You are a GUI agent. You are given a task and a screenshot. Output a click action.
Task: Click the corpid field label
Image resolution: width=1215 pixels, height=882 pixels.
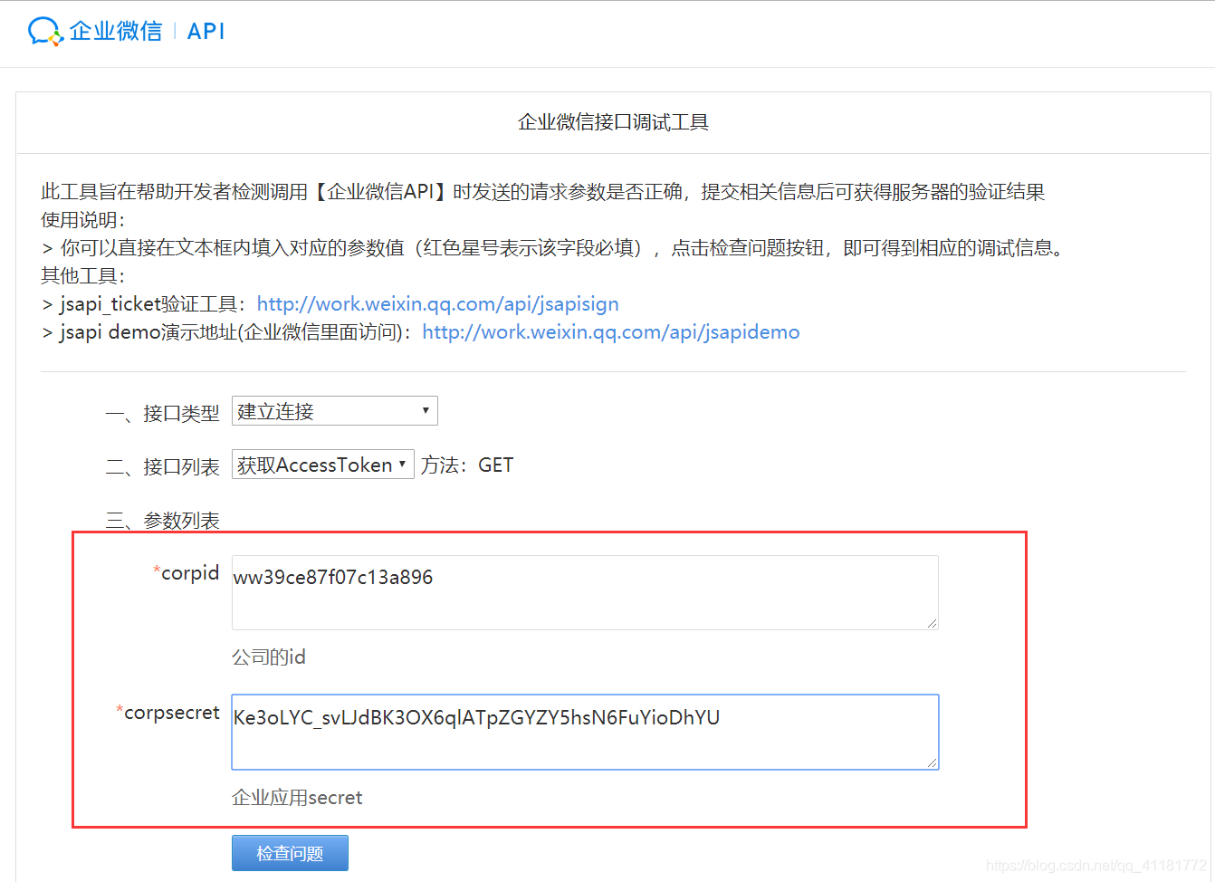pyautogui.click(x=187, y=573)
